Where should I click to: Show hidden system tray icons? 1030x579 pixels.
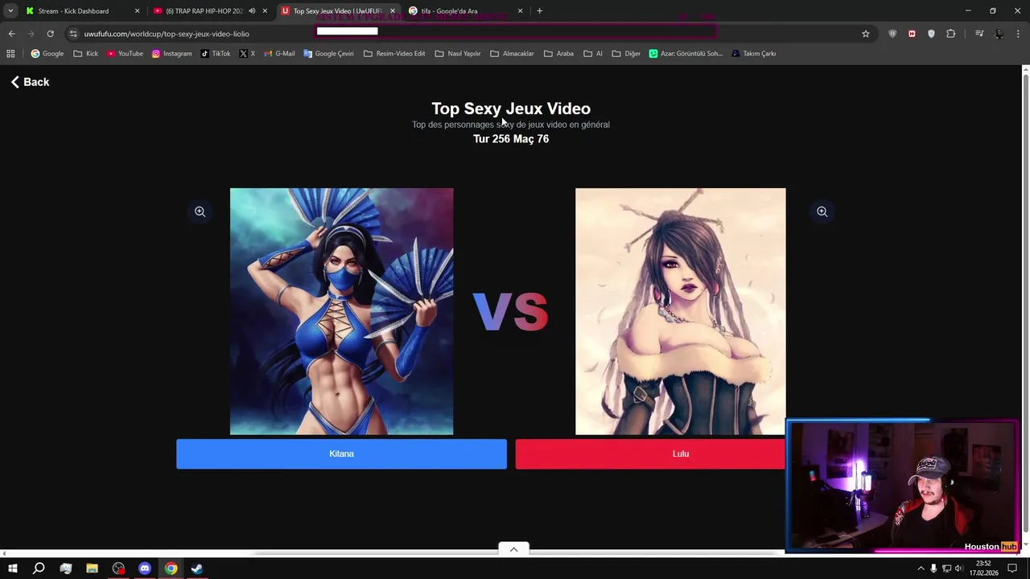tap(921, 569)
